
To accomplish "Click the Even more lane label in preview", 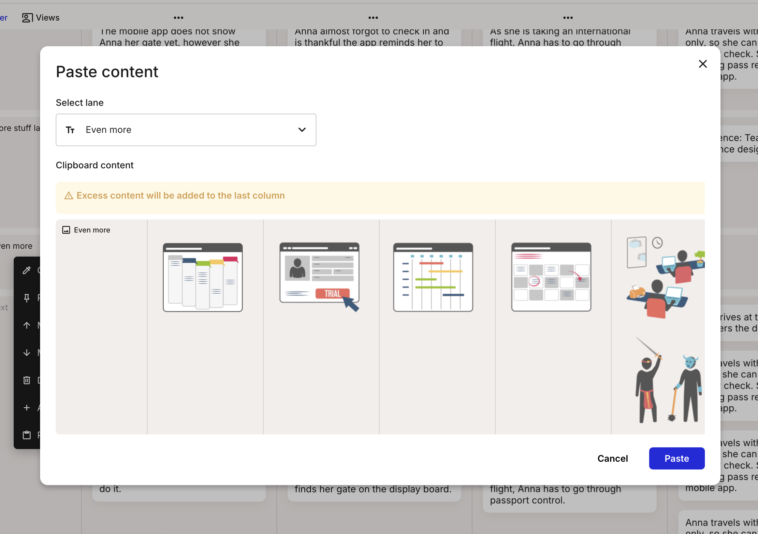I will (x=92, y=230).
